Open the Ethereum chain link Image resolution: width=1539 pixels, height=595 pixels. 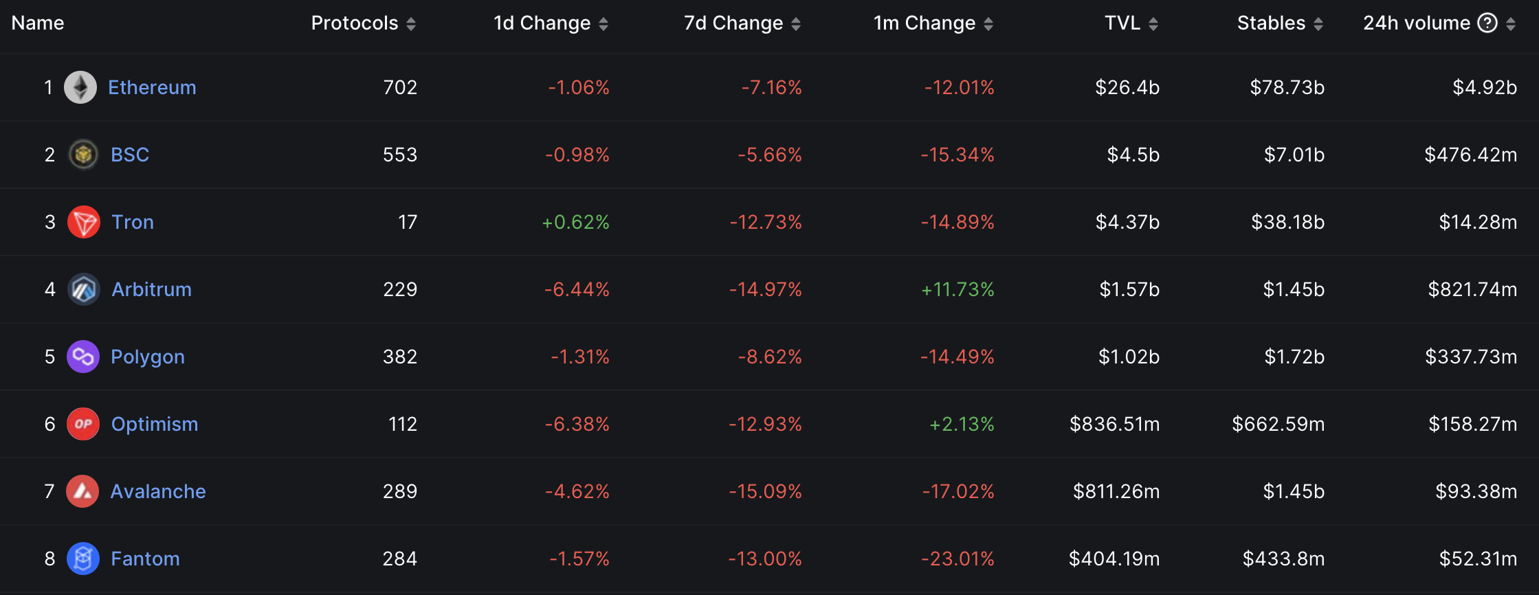coord(152,87)
